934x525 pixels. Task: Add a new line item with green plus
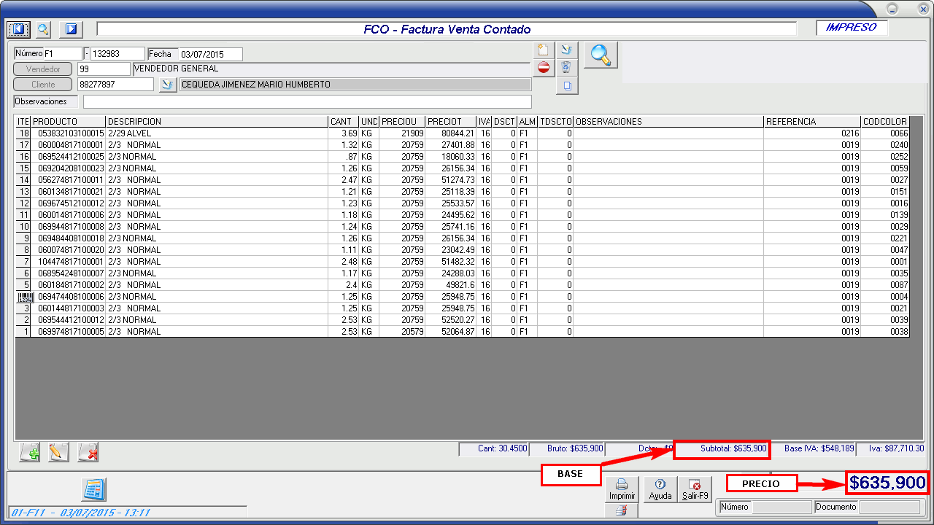coord(30,453)
